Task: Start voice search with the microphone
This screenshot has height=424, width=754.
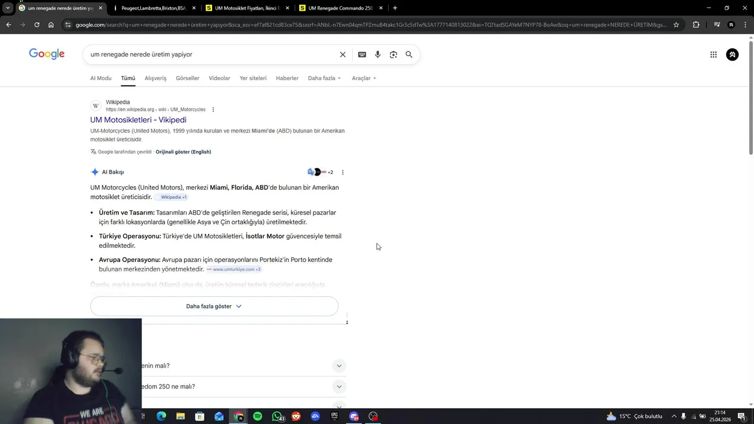Action: tap(378, 54)
